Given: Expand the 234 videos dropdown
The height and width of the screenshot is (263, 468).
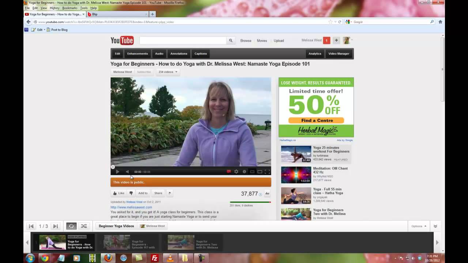Looking at the screenshot, I should pyautogui.click(x=168, y=72).
